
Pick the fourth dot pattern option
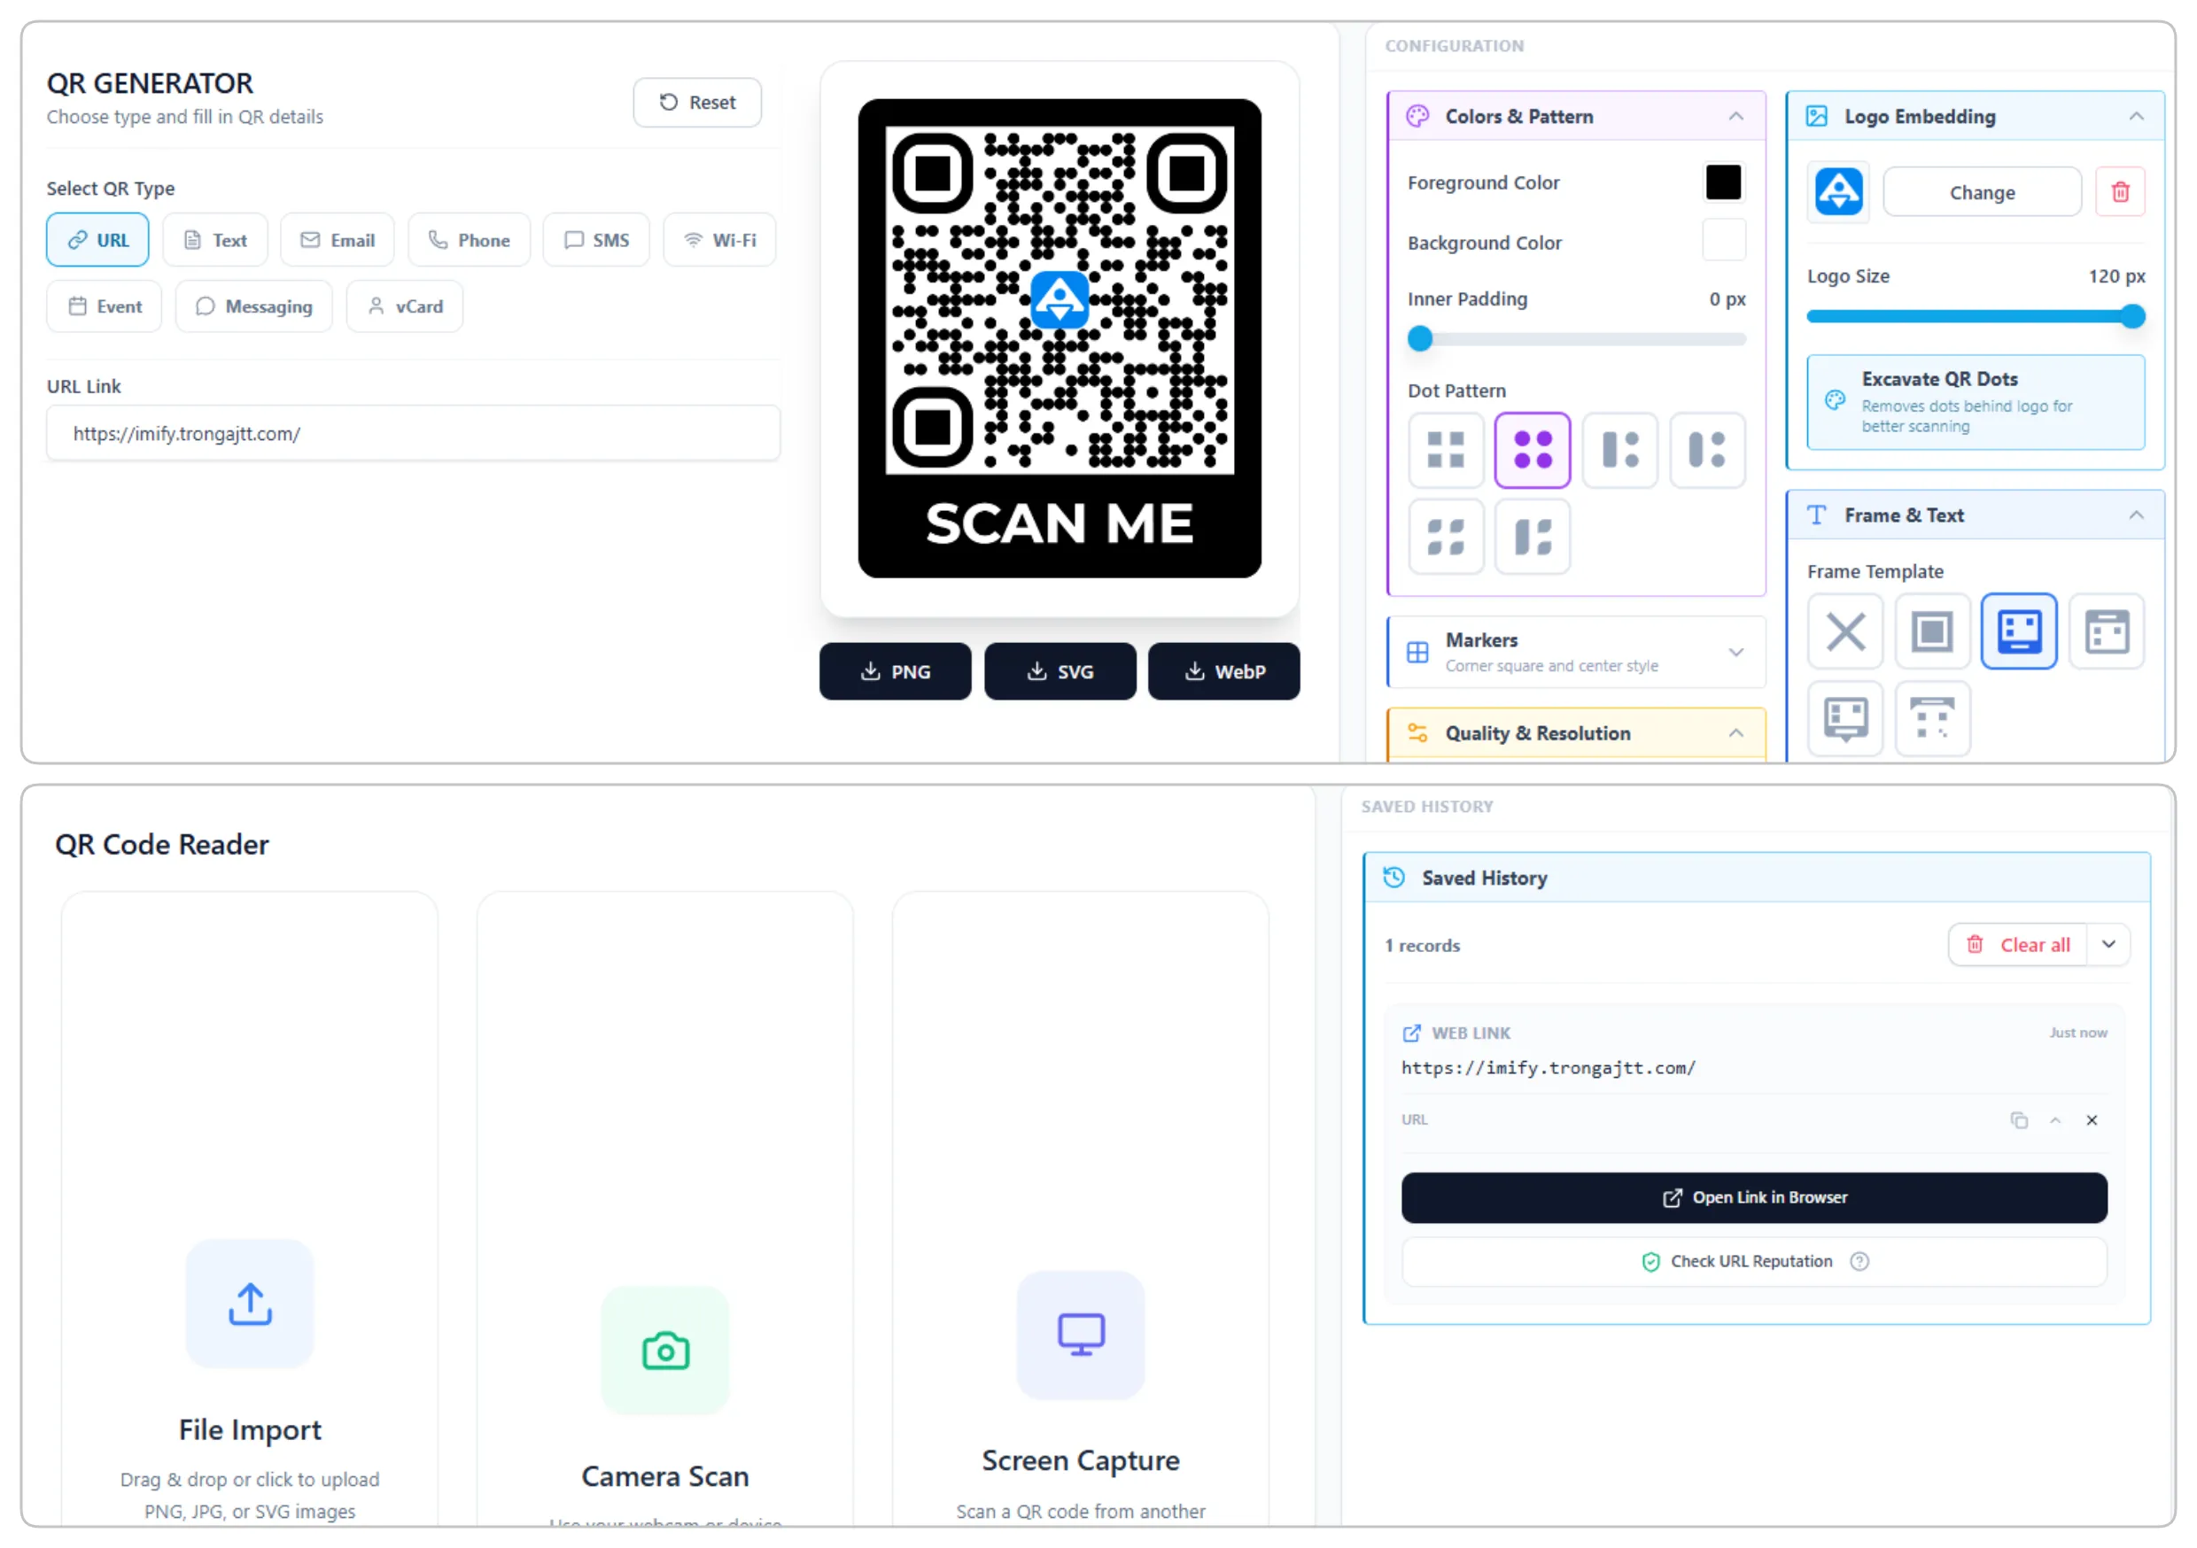[1707, 450]
